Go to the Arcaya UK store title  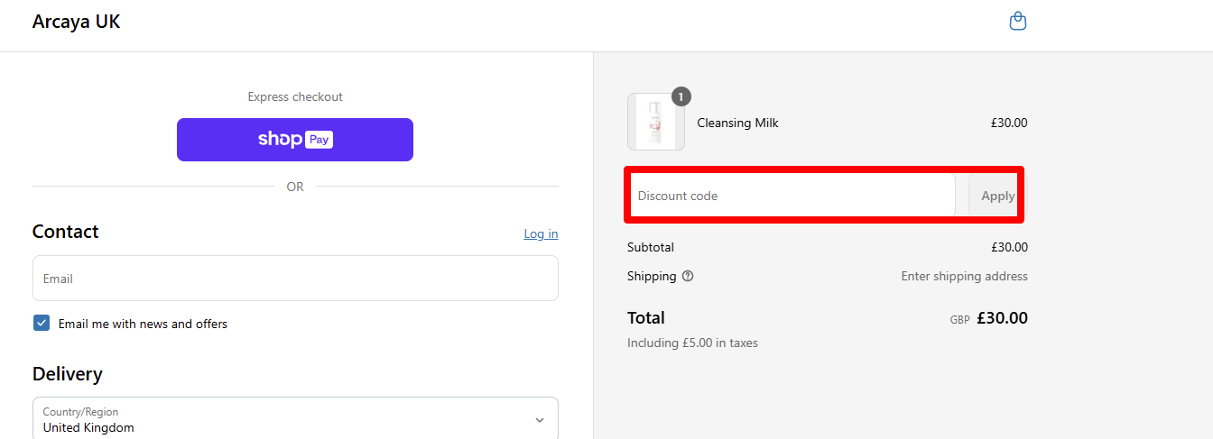coord(76,22)
